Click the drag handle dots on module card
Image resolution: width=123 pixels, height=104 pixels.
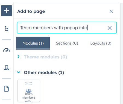pos(29,83)
